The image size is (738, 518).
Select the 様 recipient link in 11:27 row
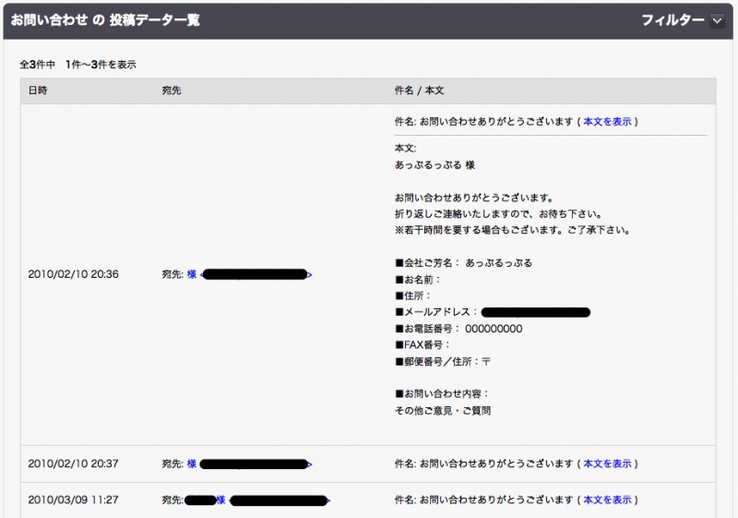(221, 500)
